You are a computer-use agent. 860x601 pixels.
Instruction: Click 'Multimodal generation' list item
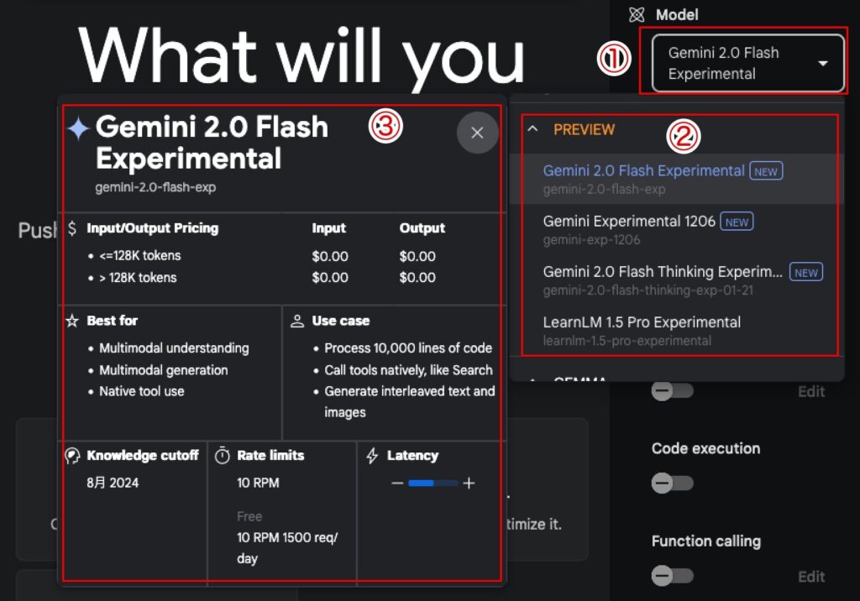[164, 370]
